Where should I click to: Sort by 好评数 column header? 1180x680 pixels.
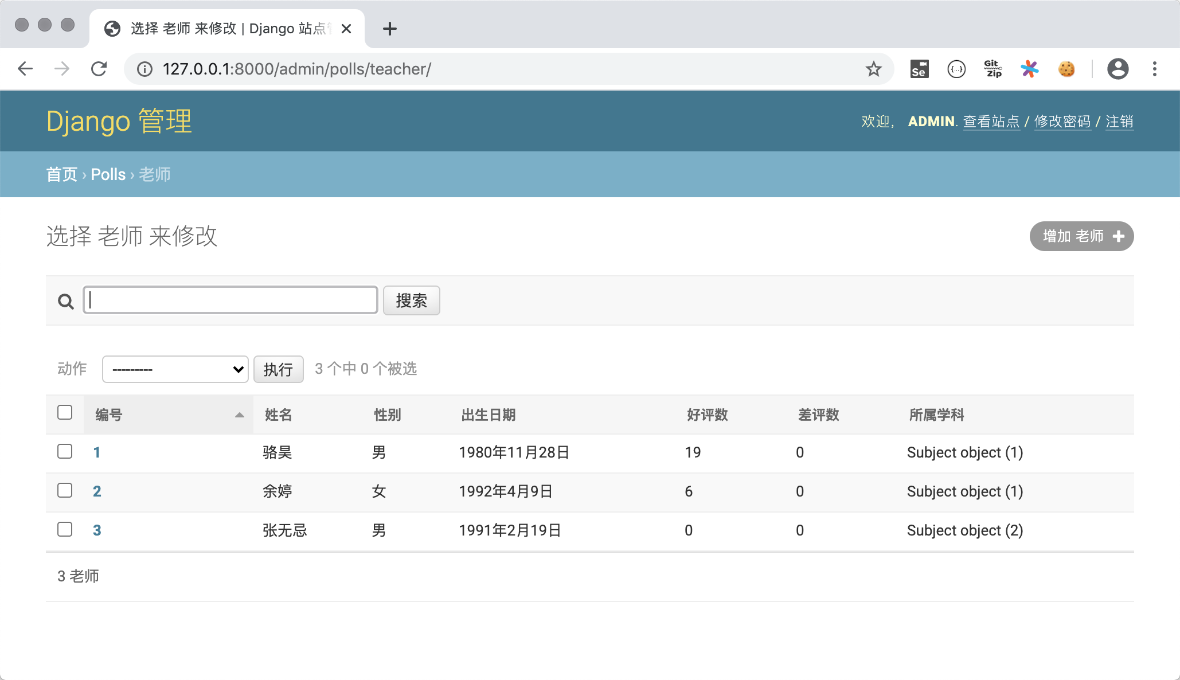(707, 415)
